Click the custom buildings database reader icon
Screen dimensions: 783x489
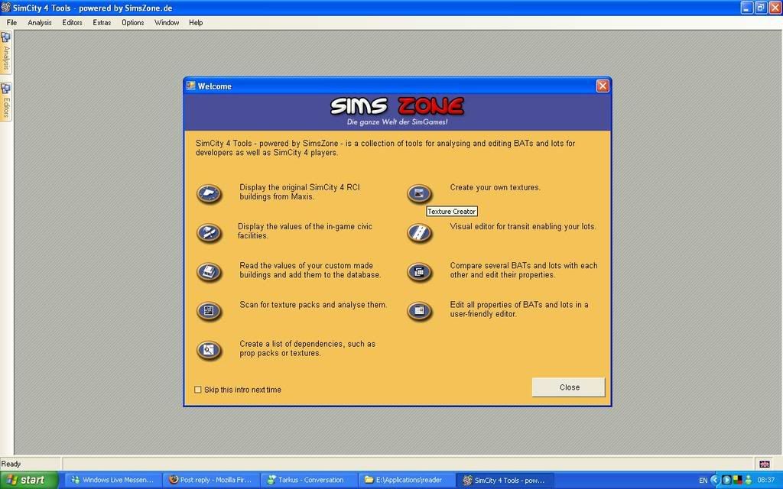point(209,272)
